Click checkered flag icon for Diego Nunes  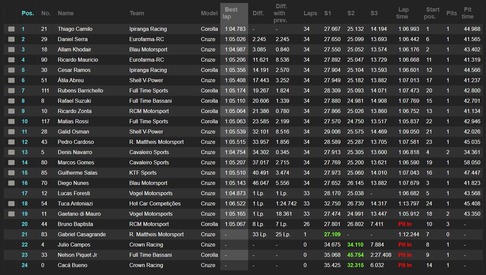pos(11,183)
